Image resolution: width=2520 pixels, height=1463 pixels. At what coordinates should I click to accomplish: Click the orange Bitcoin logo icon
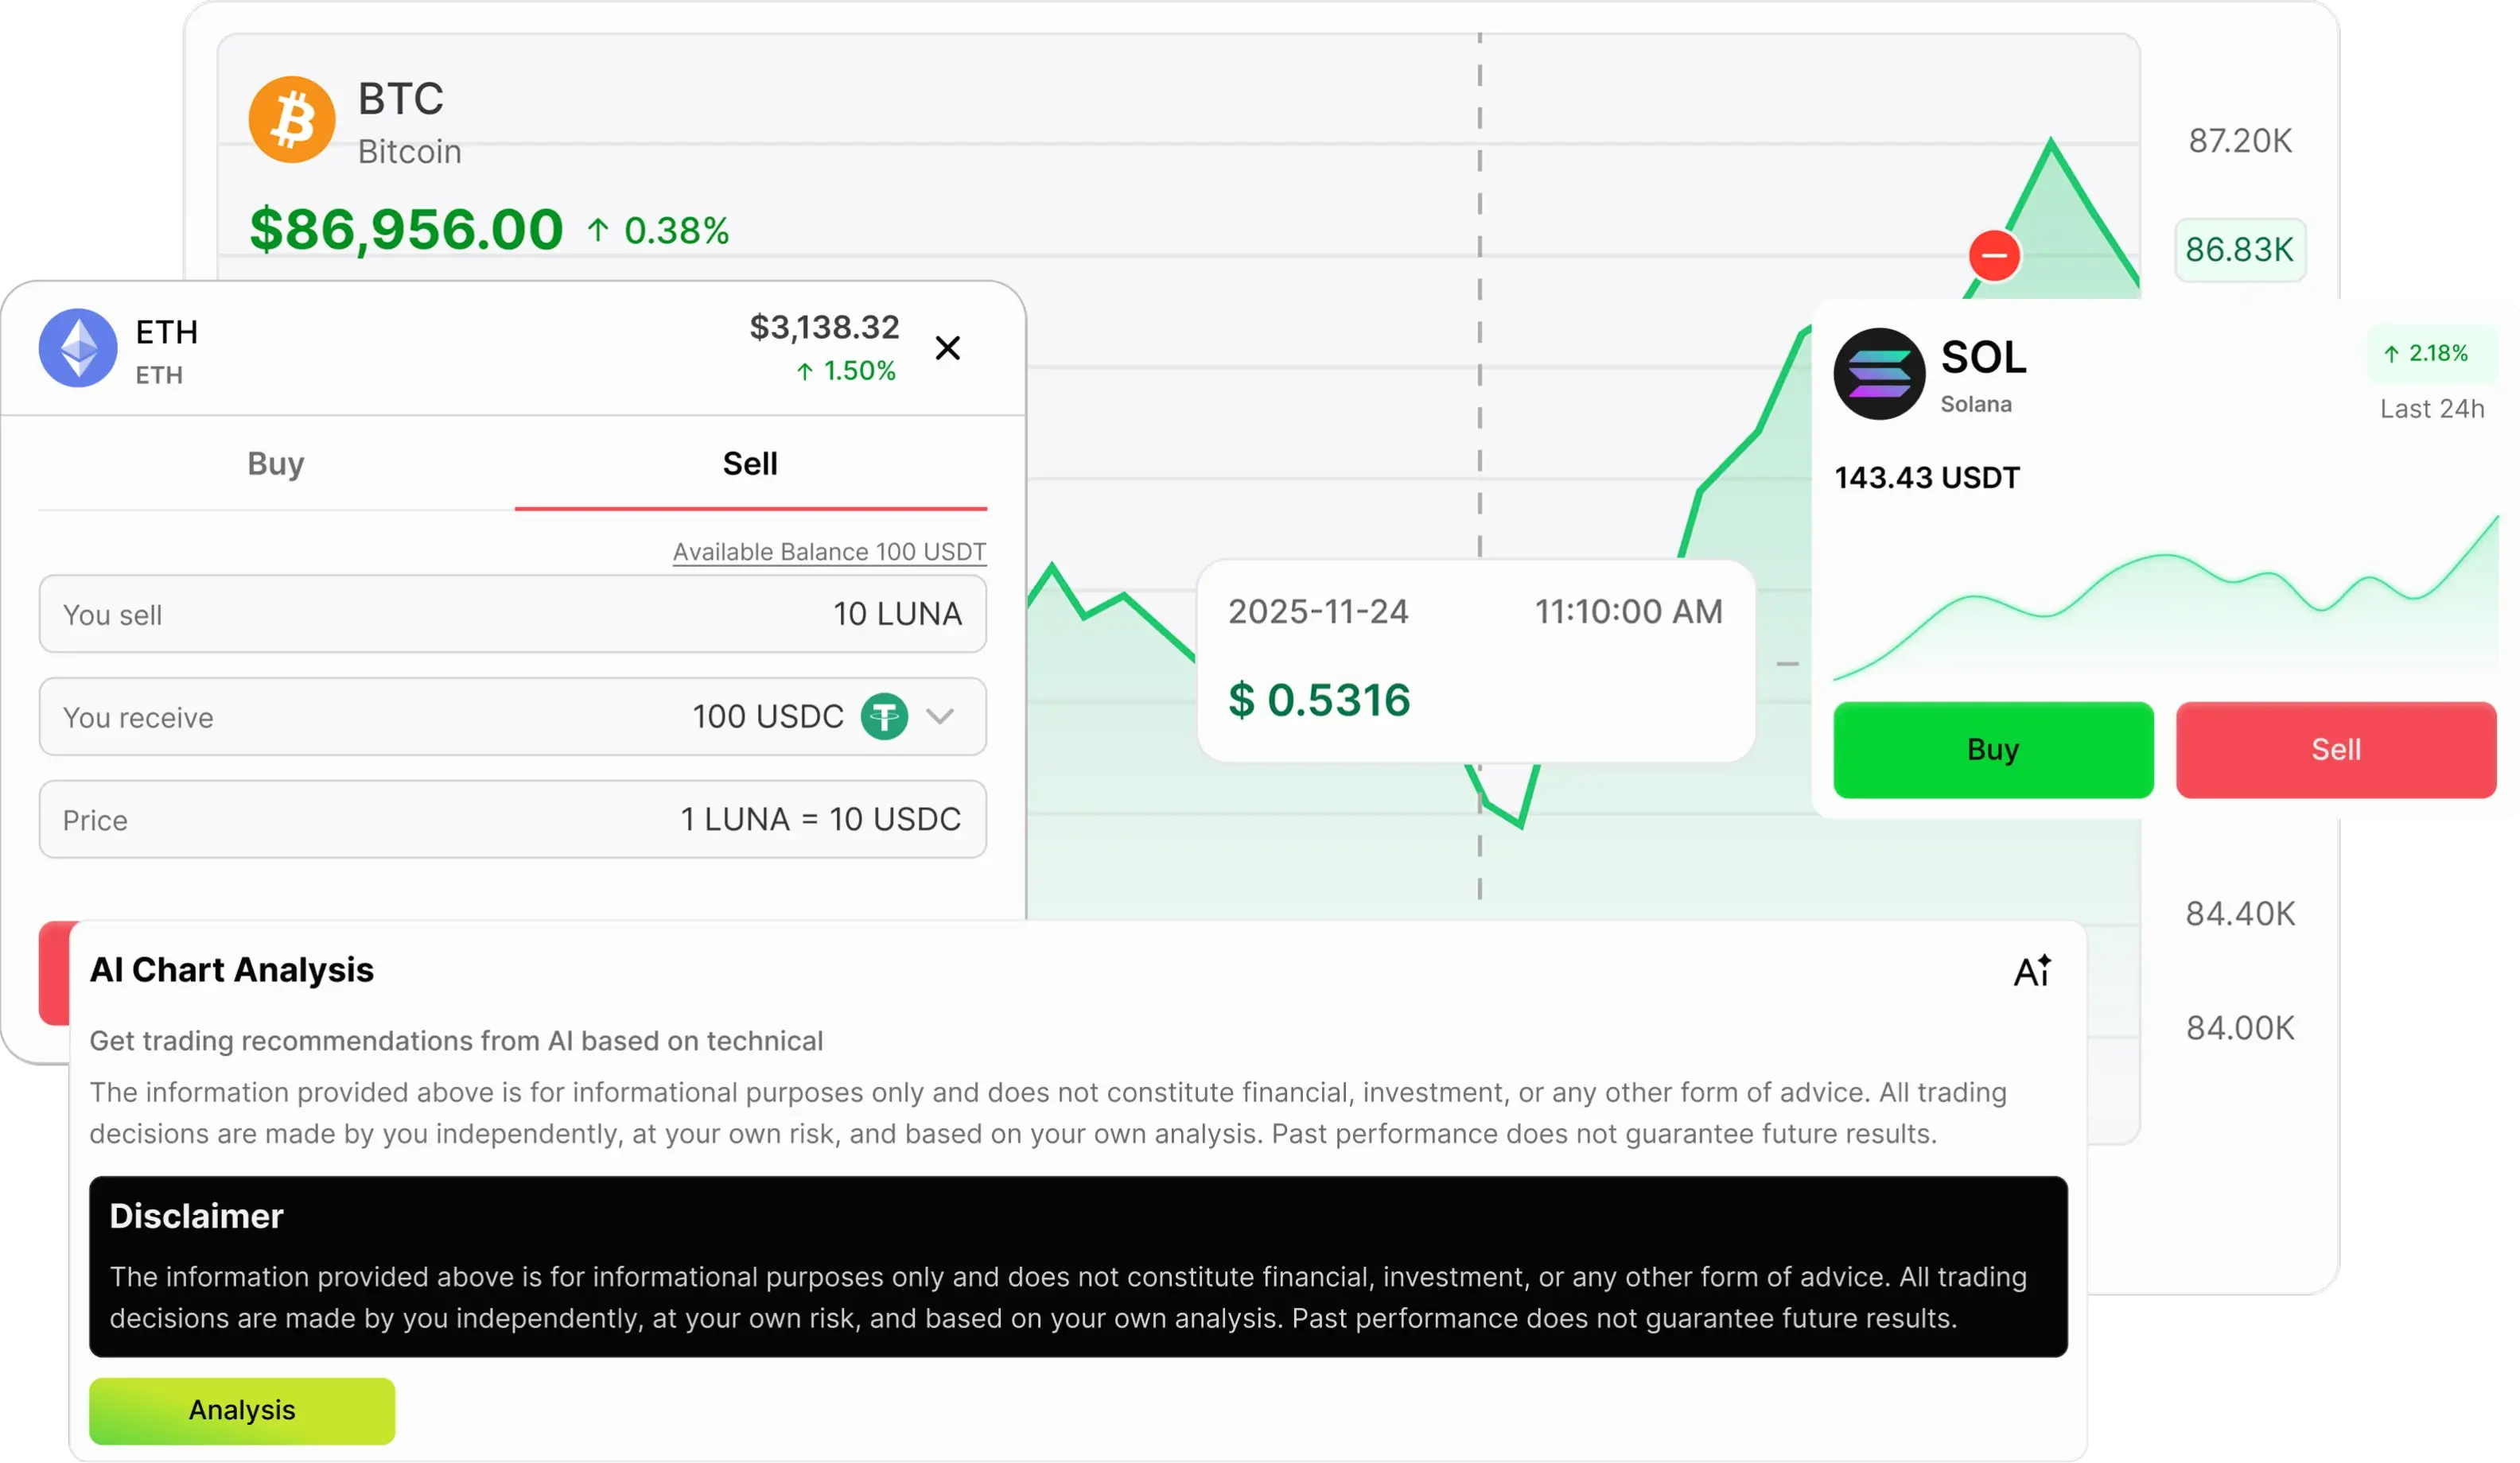coord(291,120)
